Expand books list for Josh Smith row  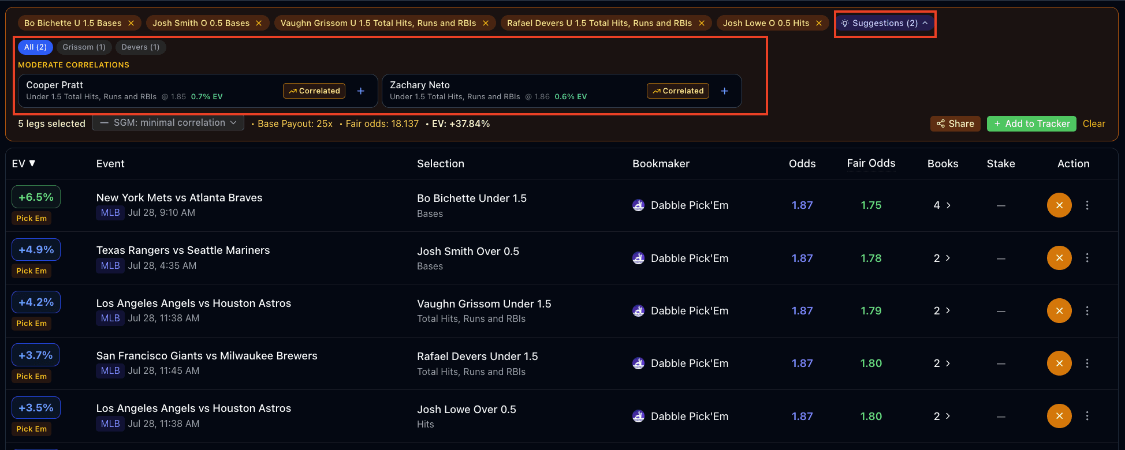[x=943, y=258]
